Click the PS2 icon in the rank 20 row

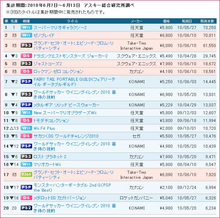[x=26, y=208]
